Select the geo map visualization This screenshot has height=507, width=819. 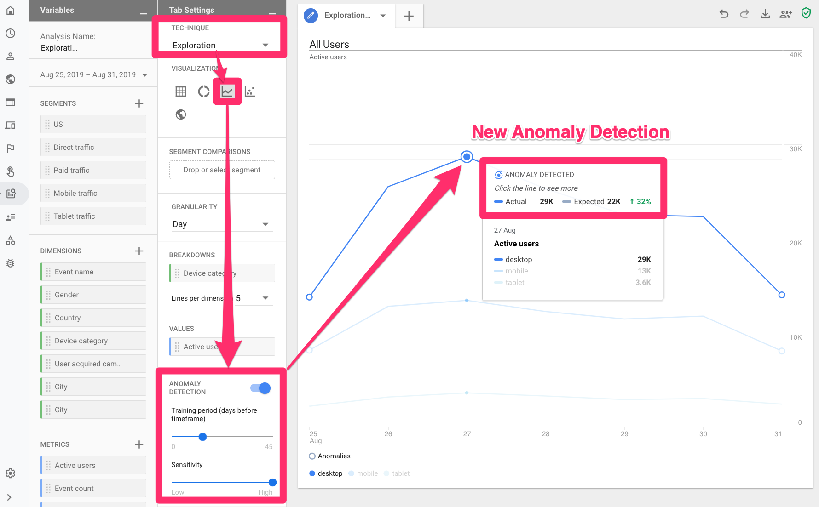tap(180, 114)
